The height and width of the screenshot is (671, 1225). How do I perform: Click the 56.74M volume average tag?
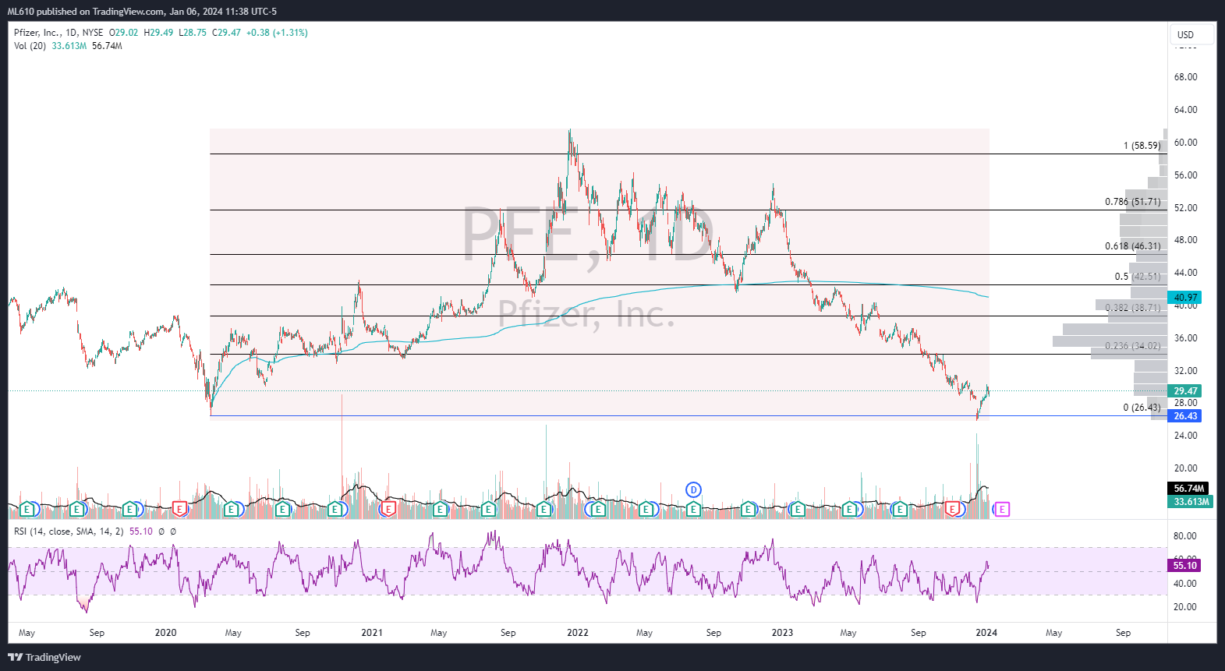click(1188, 489)
